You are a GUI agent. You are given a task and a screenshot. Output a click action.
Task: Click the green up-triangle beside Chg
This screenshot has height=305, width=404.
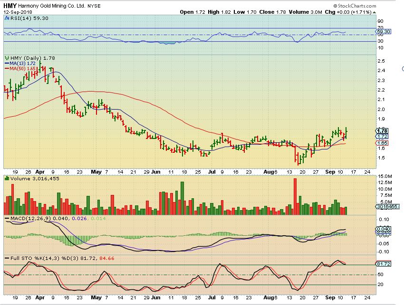point(374,12)
